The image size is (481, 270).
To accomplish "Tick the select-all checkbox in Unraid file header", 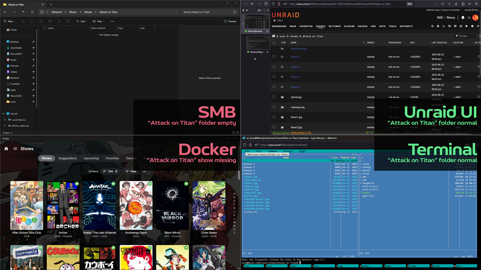I will point(274,43).
